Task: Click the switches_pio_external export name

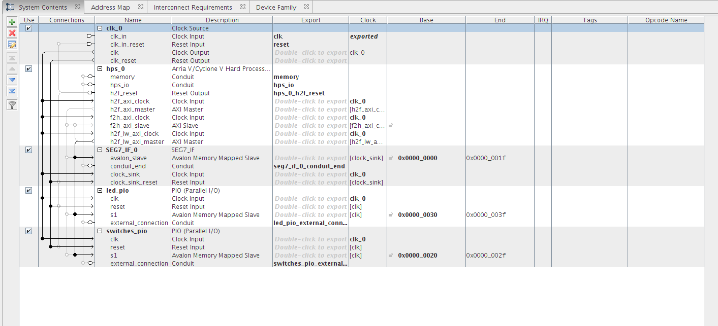Action: pyautogui.click(x=310, y=264)
